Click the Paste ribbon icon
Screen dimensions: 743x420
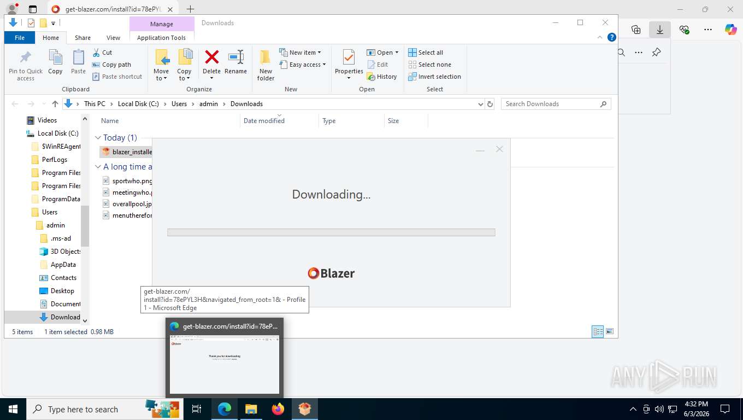tap(78, 62)
